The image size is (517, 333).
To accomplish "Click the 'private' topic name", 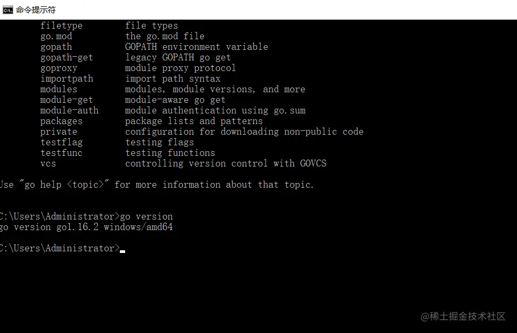I will coord(58,132).
